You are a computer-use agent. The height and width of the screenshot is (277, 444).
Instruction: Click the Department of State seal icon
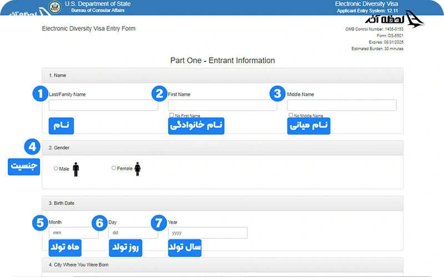tap(55, 7)
